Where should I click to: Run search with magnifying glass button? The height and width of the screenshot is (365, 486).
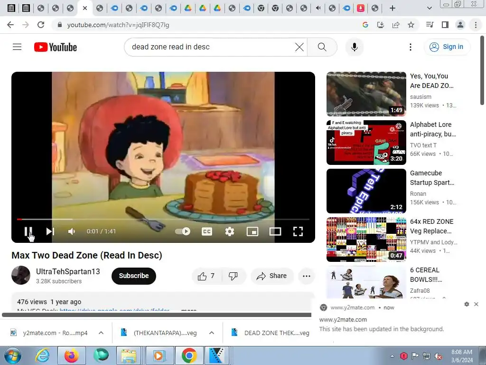coord(322,47)
